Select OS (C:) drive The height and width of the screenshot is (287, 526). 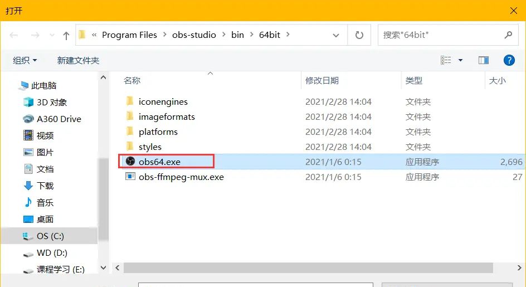[50, 236]
